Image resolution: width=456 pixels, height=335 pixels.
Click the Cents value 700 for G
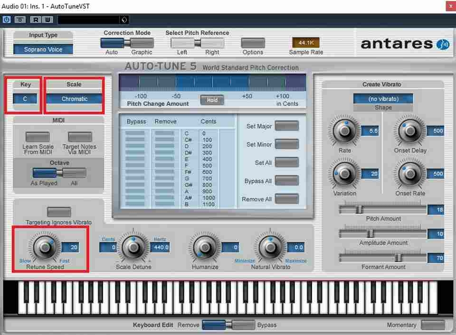pos(207,178)
